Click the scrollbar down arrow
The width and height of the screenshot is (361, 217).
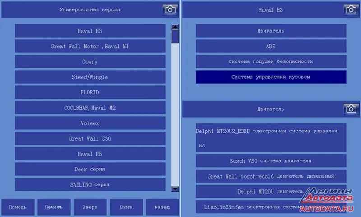coord(175,189)
